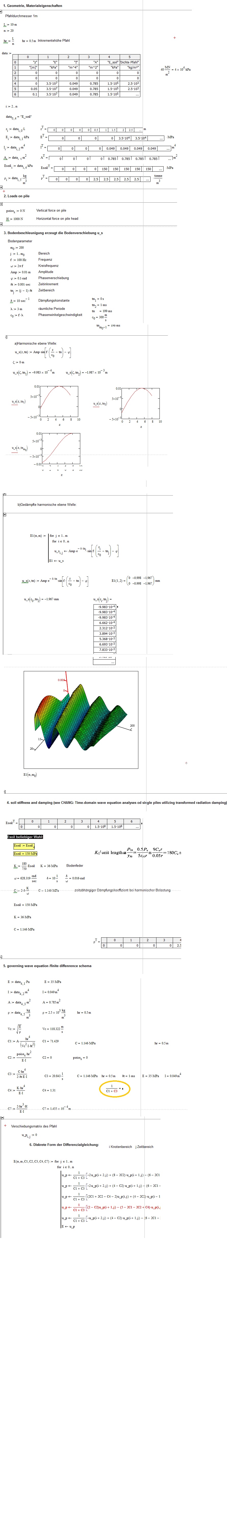The image size is (227, 1535).
Task: Select 'b)Gedämpfte harmonische ebene Welle:' text
Action: pyautogui.click(x=47, y=505)
